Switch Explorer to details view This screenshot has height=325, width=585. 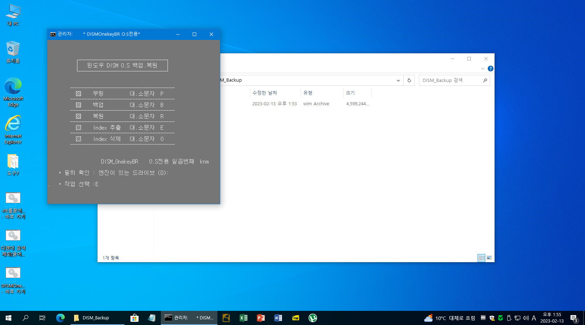[481, 258]
